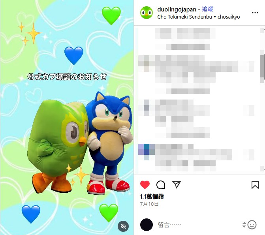Viewport: 265px width, 235px height.
Task: Unmute the video with speaker icon
Action: (x=123, y=226)
